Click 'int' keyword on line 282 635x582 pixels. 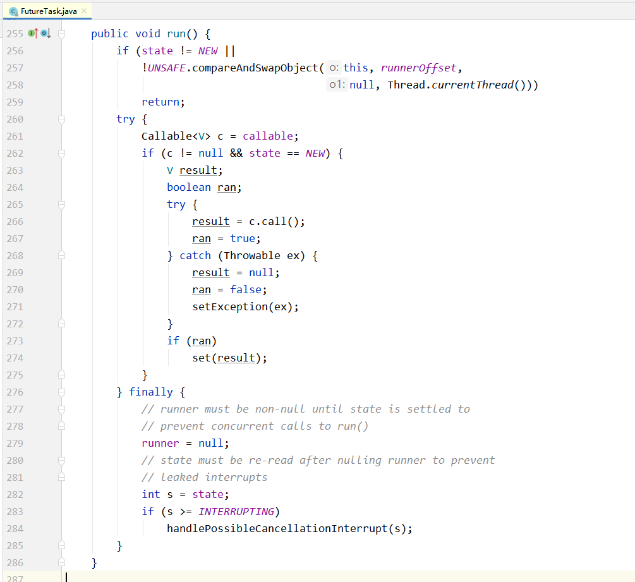pyautogui.click(x=150, y=495)
